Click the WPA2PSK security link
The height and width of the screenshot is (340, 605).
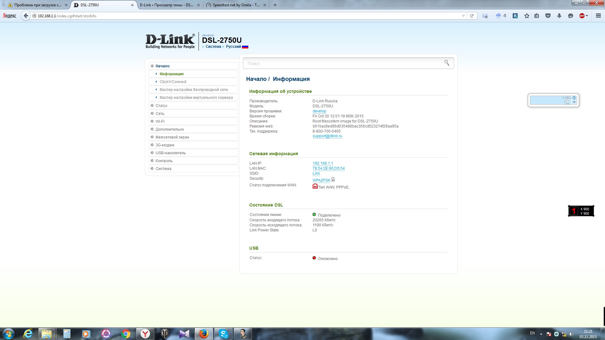(x=321, y=180)
